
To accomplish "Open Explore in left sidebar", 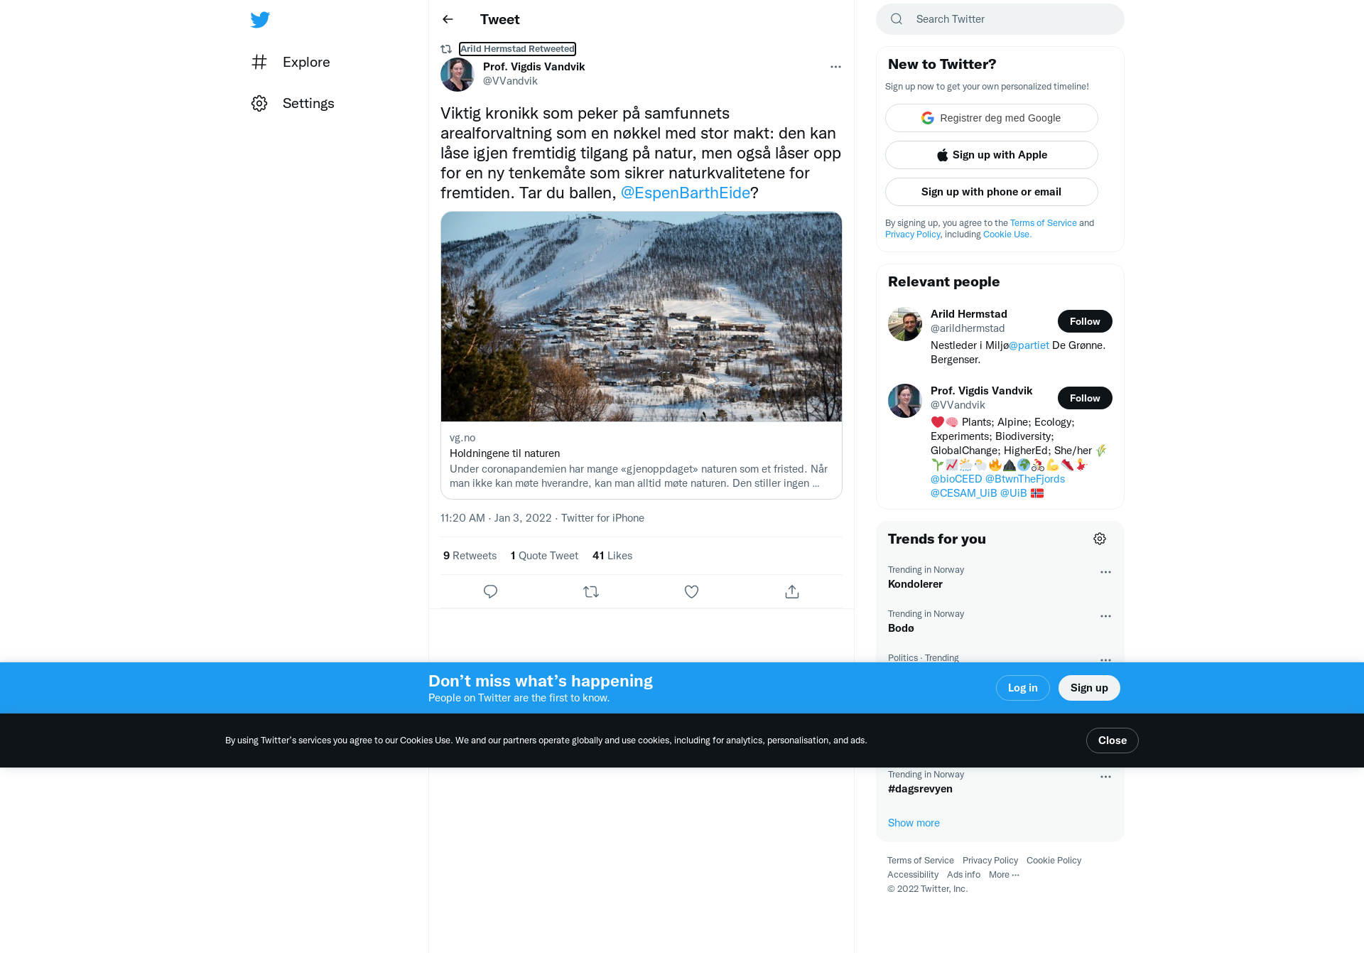I will (291, 62).
